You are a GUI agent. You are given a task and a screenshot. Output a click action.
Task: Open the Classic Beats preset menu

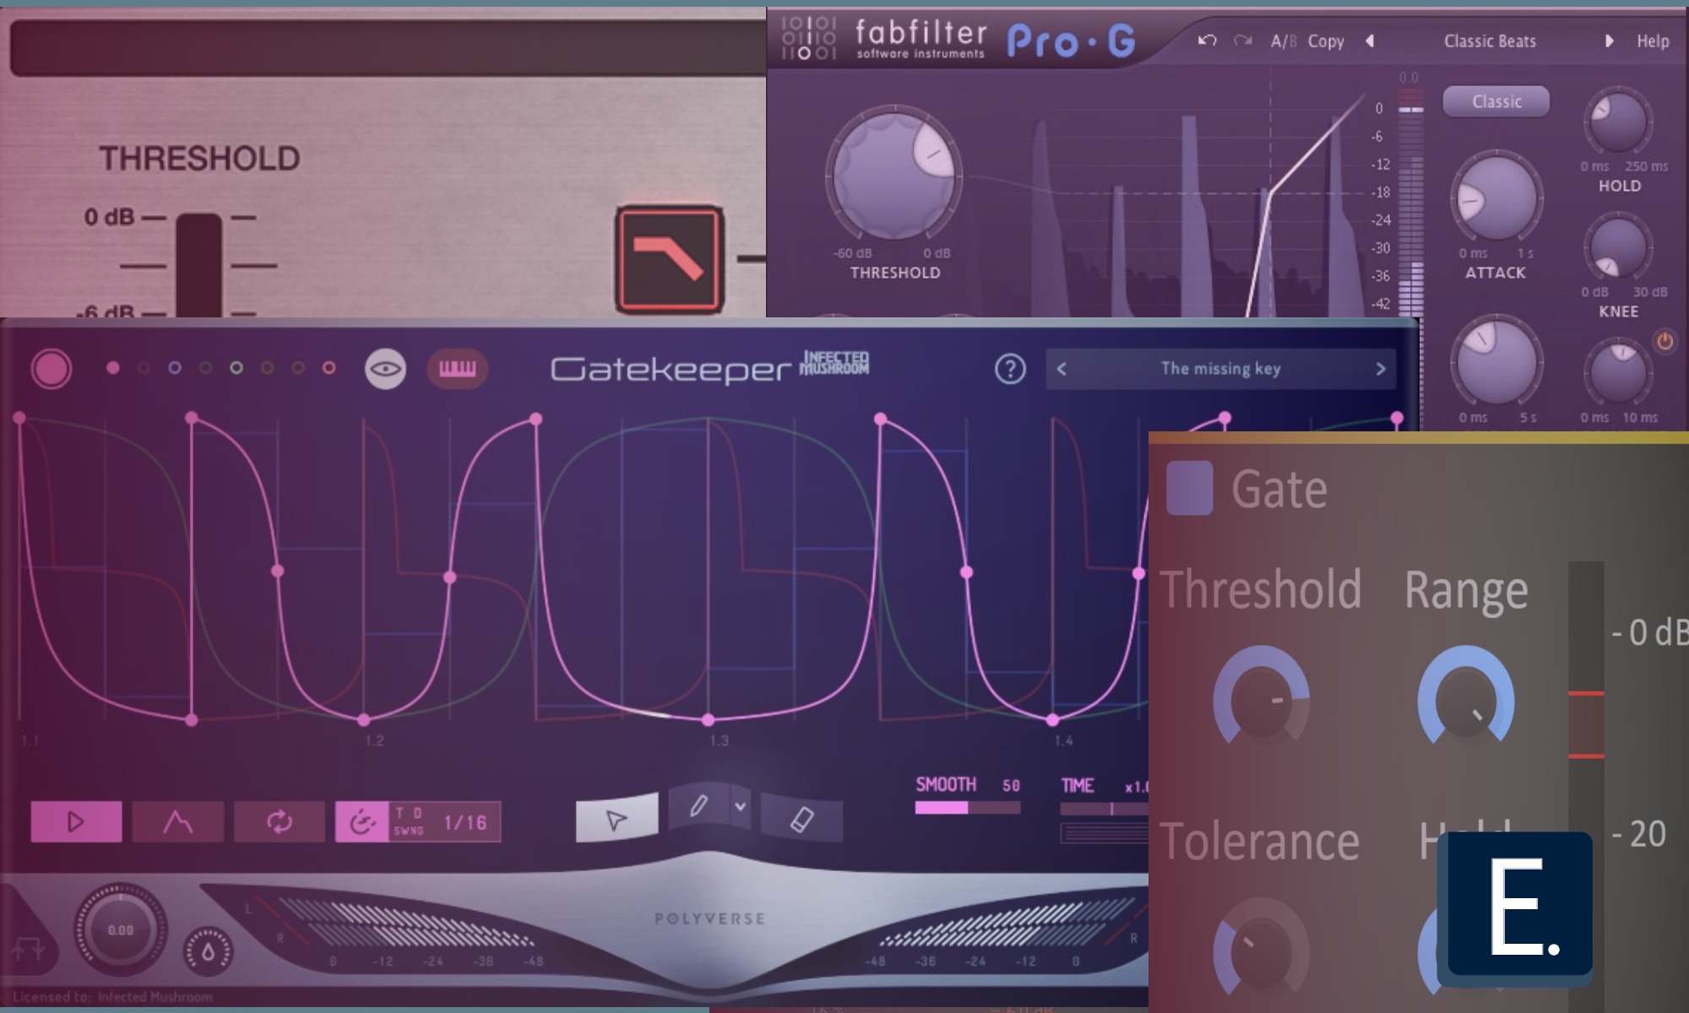[x=1490, y=41]
